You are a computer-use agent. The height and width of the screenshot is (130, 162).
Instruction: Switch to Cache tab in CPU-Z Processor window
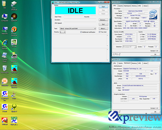click(121, 6)
